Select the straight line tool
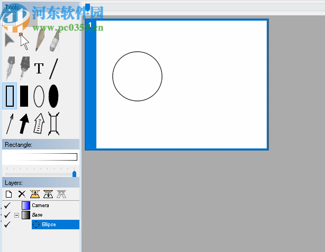325x252 pixels. tap(53, 69)
